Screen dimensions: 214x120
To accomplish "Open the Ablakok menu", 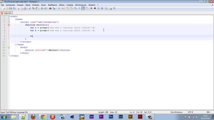I will [92, 5].
